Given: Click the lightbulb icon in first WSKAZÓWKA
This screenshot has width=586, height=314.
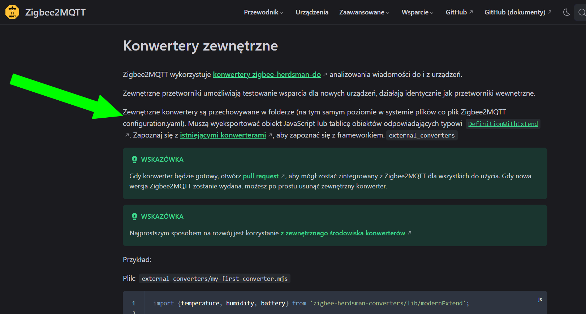Looking at the screenshot, I should (x=134, y=159).
